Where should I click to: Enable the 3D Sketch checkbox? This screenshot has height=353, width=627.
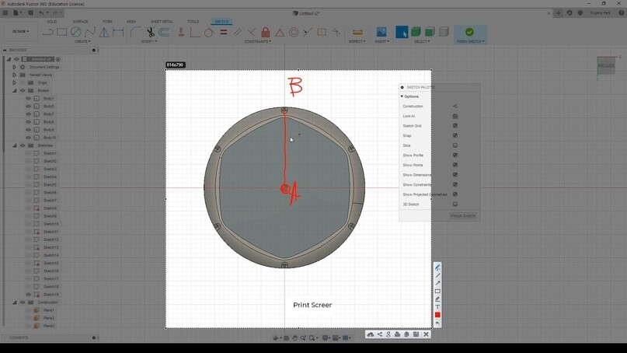(x=455, y=204)
